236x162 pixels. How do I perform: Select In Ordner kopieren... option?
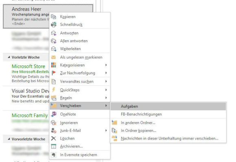click(x=168, y=130)
